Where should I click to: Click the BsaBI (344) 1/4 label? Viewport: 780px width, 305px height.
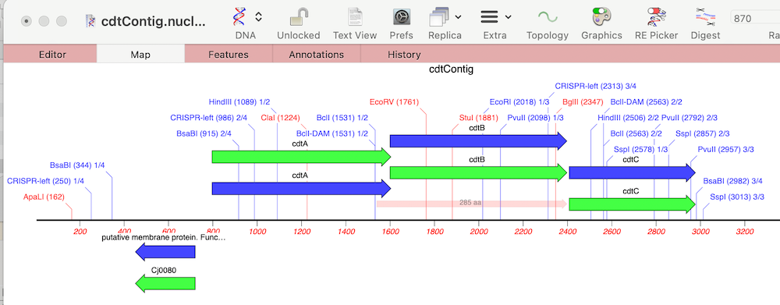tap(77, 165)
